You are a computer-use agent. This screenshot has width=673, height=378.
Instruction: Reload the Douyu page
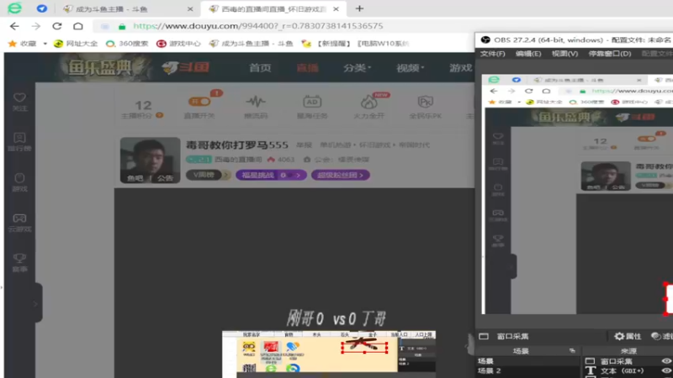57,26
